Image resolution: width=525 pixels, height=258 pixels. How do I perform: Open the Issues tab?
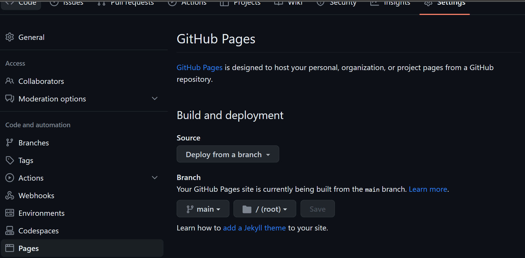click(67, 4)
